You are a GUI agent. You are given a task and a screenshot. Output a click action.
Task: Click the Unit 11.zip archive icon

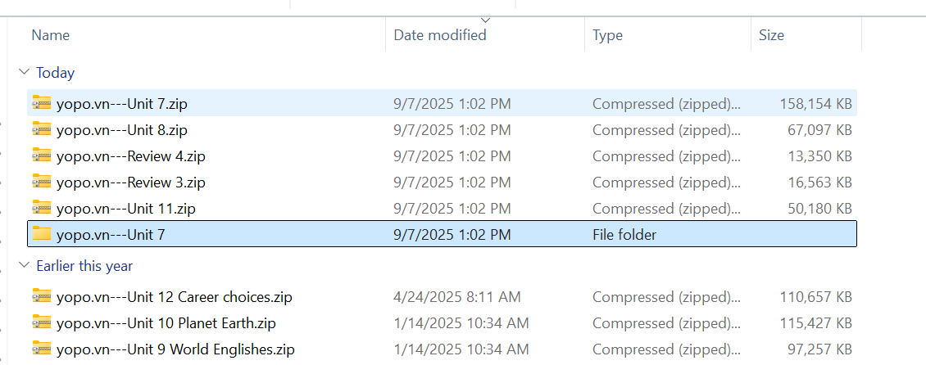42,208
